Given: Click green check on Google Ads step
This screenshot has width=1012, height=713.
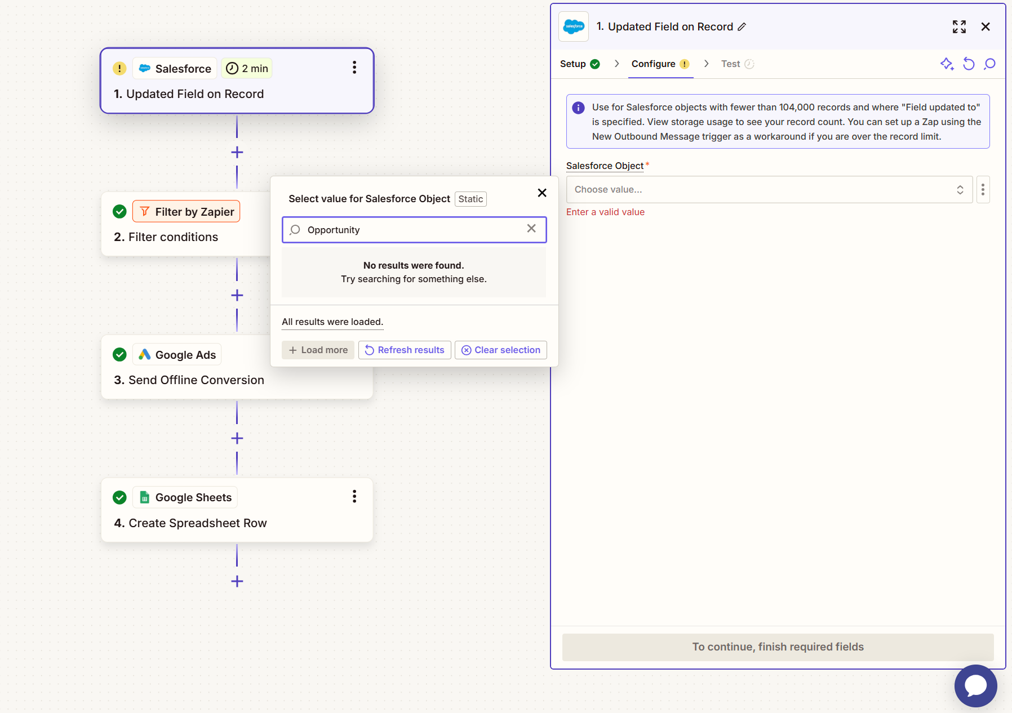Looking at the screenshot, I should pyautogui.click(x=119, y=354).
